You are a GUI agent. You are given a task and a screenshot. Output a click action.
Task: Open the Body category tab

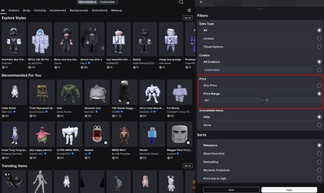click(x=27, y=10)
